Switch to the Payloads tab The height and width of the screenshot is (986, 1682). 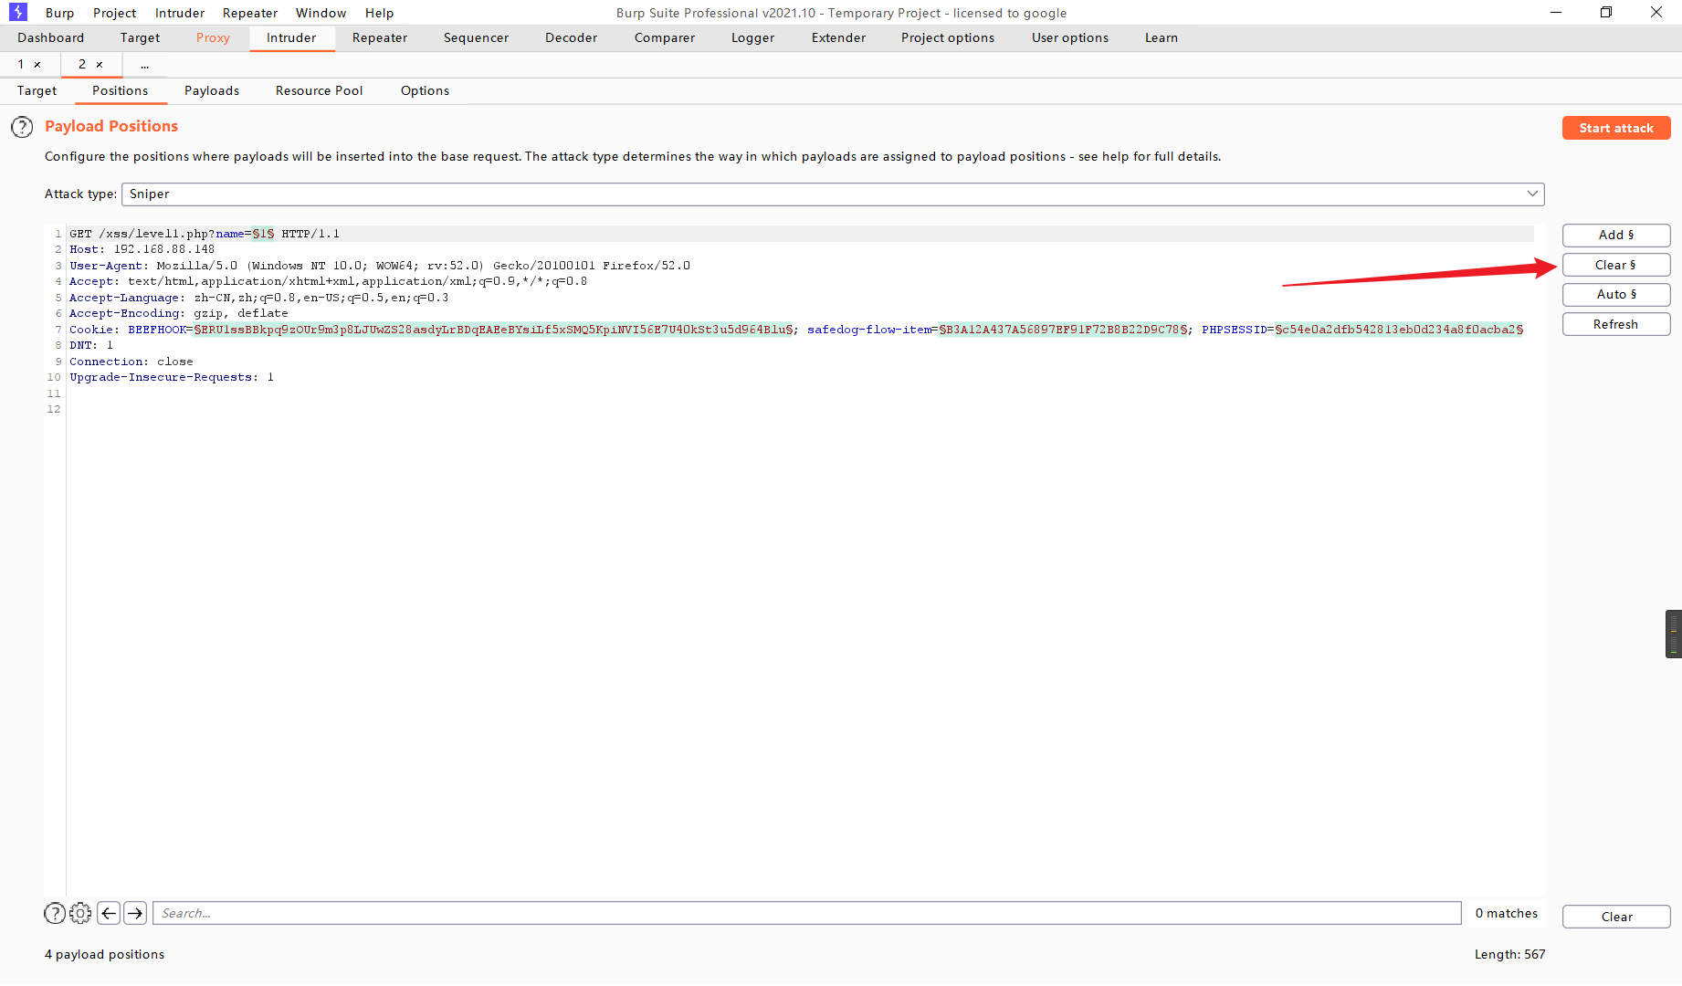pos(211,90)
